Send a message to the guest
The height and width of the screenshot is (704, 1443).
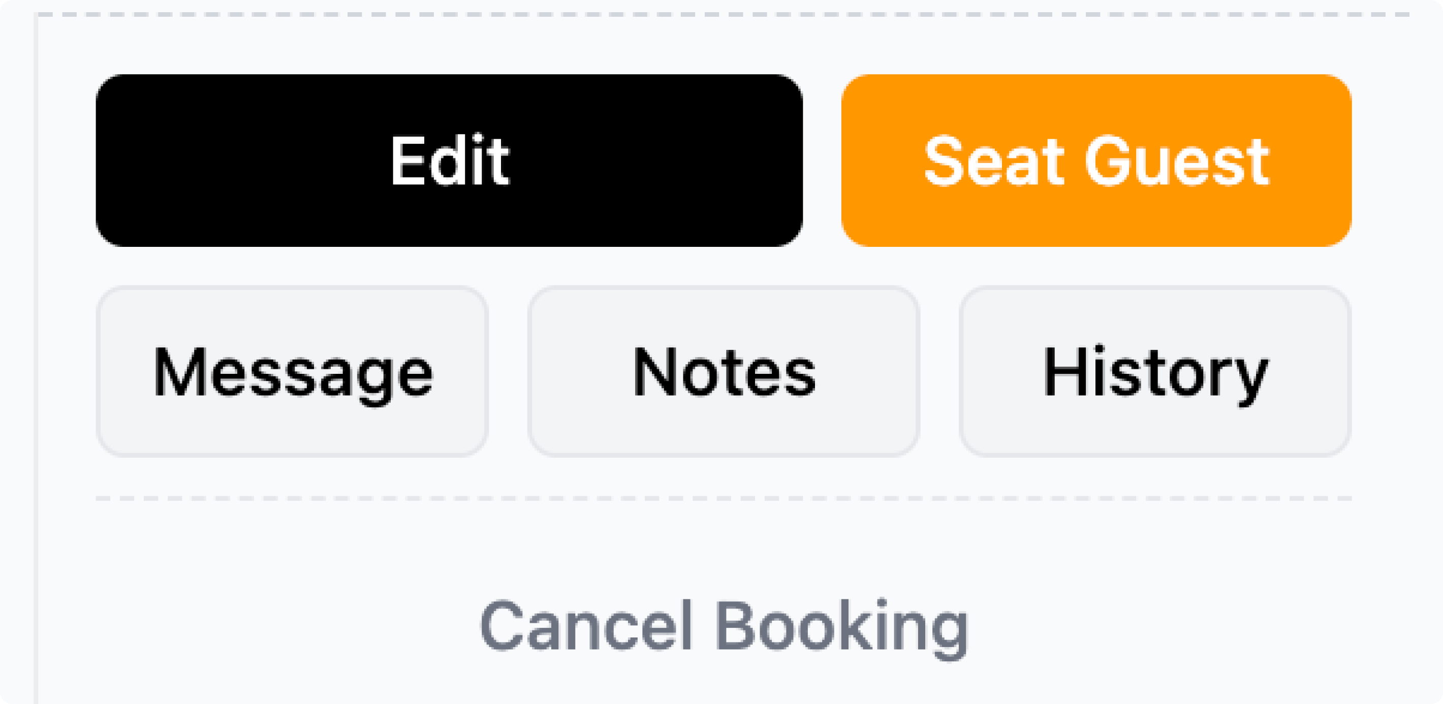(x=292, y=372)
